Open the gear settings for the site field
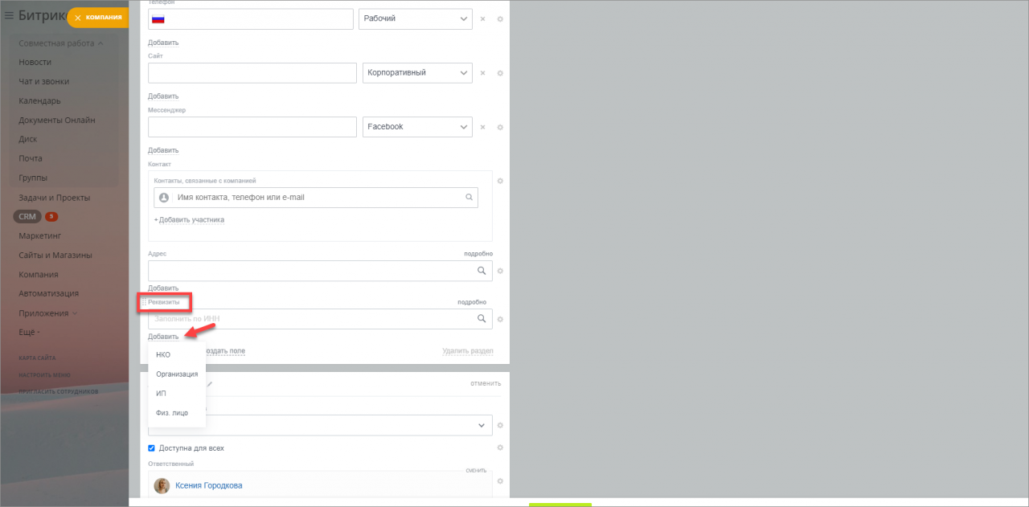Screen dimensions: 1029x507 500,73
